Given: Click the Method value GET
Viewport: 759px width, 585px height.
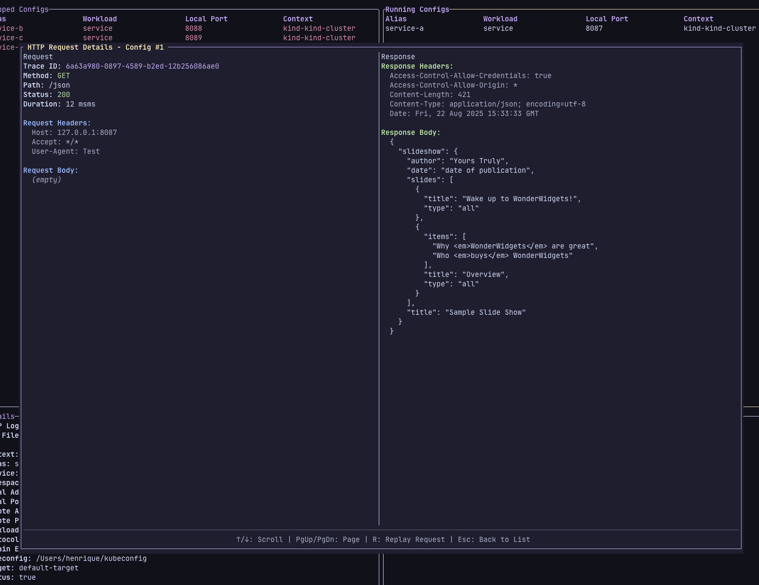Looking at the screenshot, I should point(63,76).
